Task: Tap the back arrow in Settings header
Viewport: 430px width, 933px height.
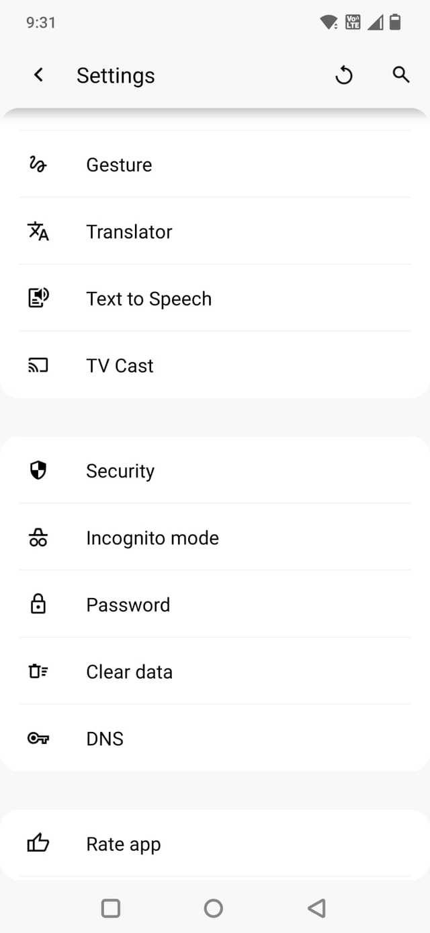Action: tap(39, 75)
